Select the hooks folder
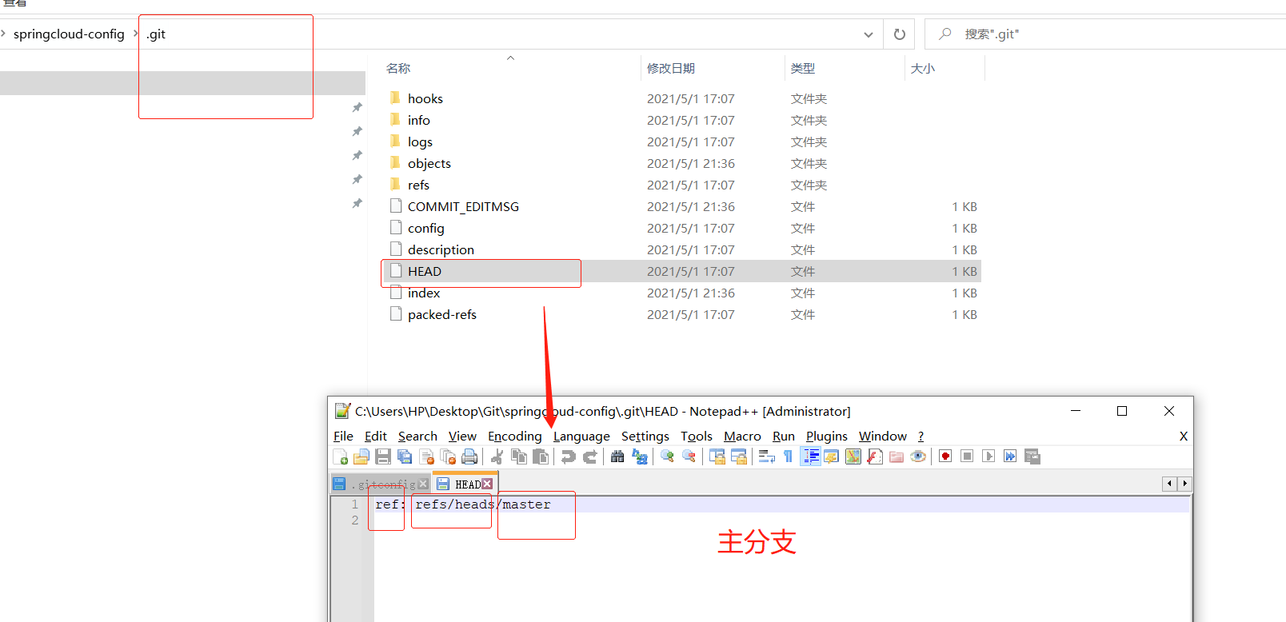 (x=425, y=98)
